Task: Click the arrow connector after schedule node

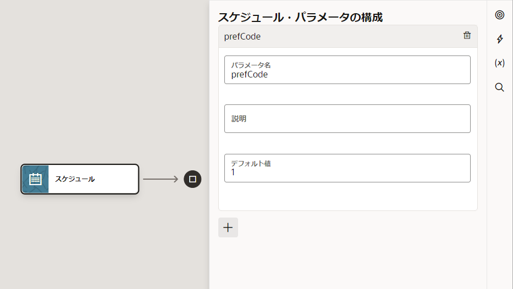Action: pyautogui.click(x=161, y=179)
